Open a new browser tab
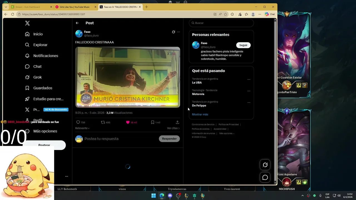 pos(147,7)
